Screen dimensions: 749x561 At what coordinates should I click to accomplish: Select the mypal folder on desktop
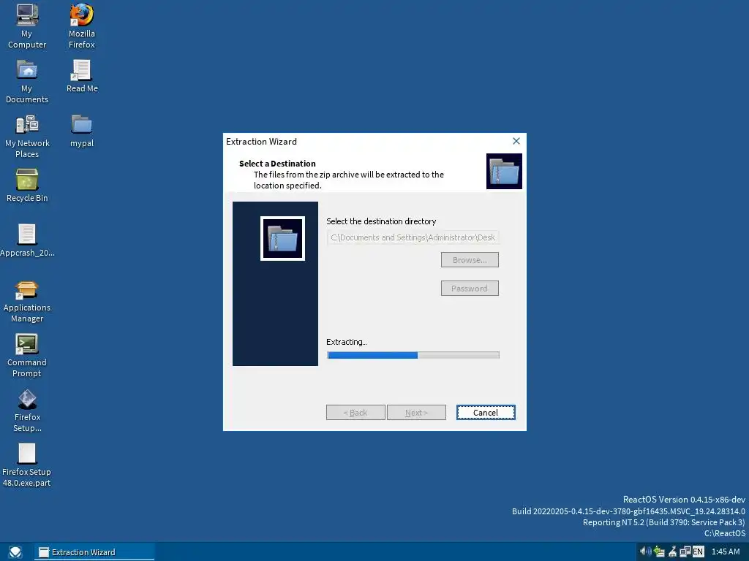pyautogui.click(x=82, y=131)
